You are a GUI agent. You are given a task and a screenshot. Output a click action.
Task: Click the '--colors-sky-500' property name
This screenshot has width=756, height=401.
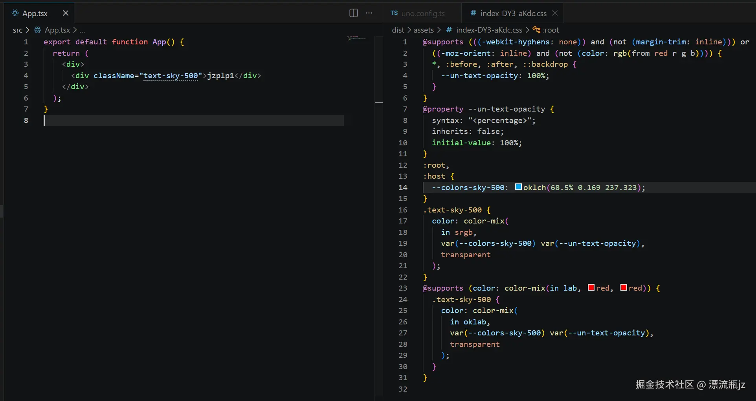(x=468, y=187)
